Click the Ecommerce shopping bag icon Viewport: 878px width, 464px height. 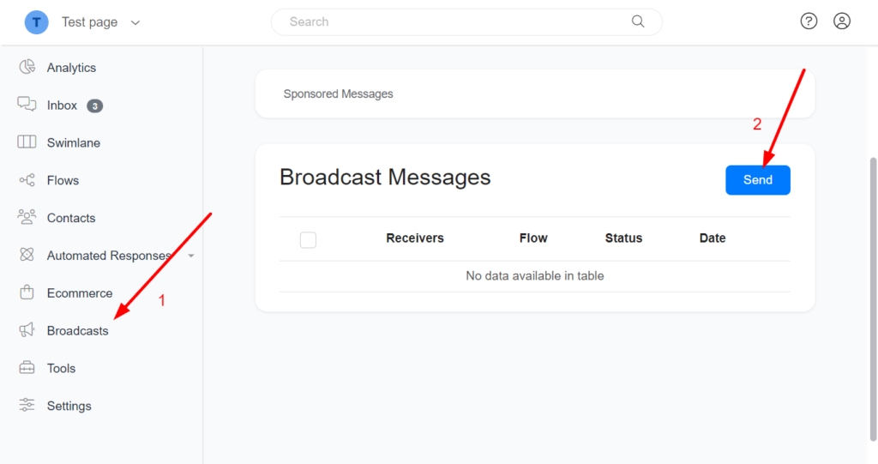[x=27, y=292]
